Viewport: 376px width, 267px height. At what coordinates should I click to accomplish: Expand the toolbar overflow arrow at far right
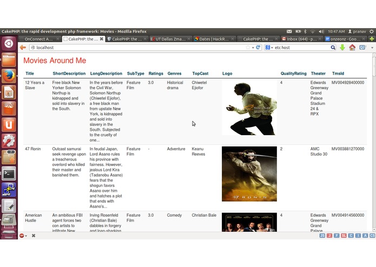(372, 48)
